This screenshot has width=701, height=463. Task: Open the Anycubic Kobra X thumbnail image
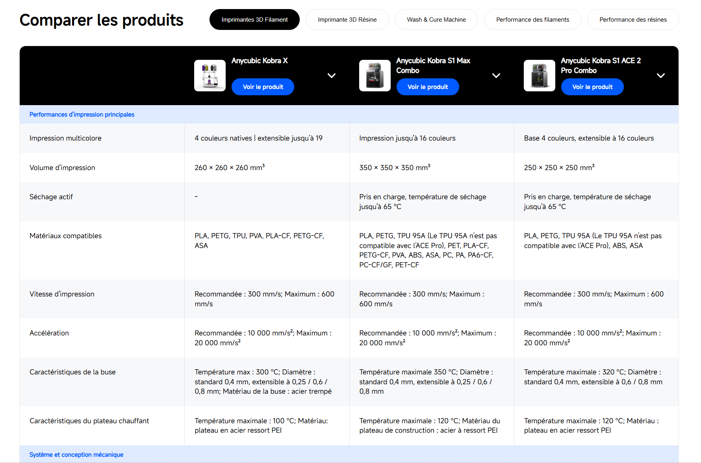coord(210,76)
